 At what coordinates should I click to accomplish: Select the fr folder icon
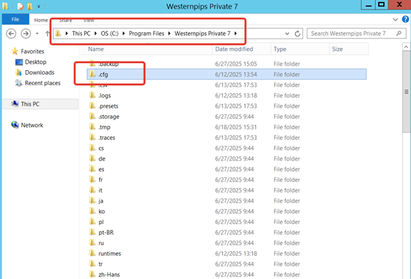[92, 179]
